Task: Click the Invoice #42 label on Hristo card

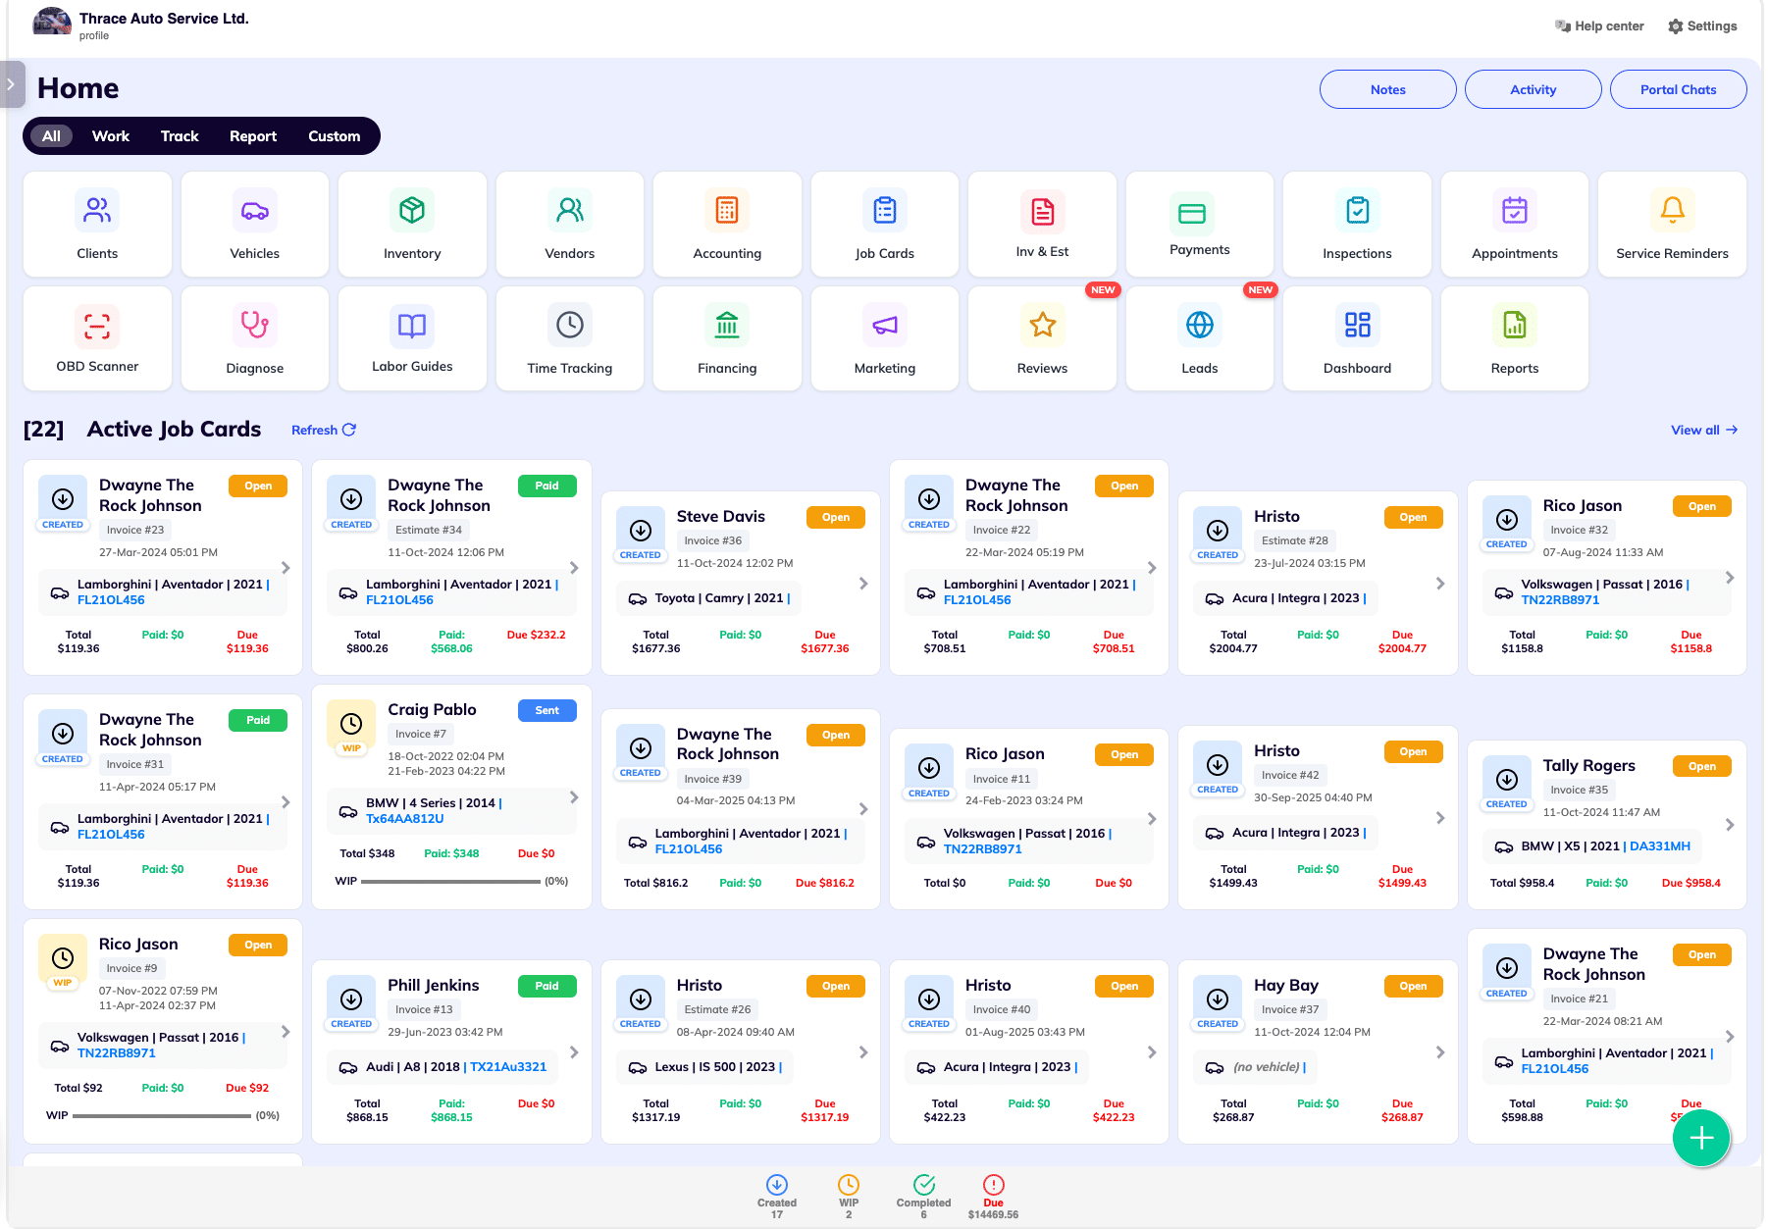Action: tap(1290, 775)
